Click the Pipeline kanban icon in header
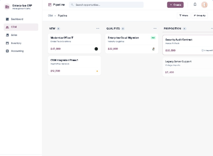The image size is (213, 156). [x=50, y=5]
